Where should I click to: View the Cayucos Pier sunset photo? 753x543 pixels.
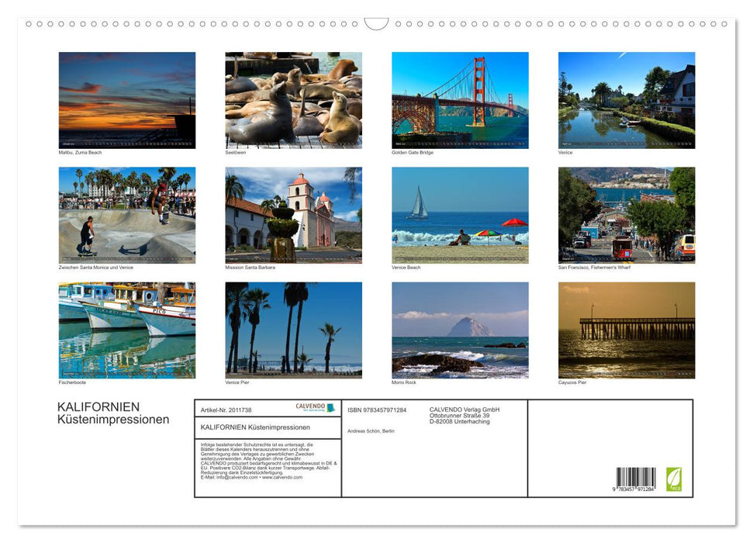tap(627, 329)
